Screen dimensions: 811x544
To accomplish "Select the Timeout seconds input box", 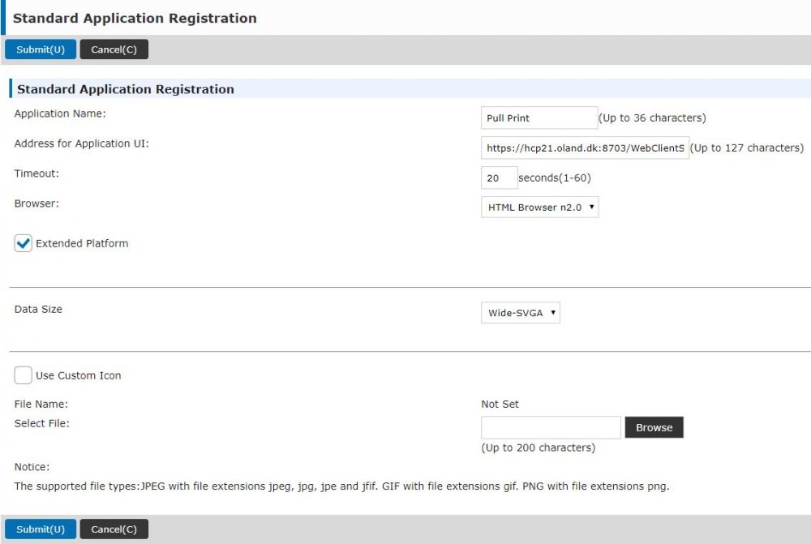I will [x=499, y=178].
